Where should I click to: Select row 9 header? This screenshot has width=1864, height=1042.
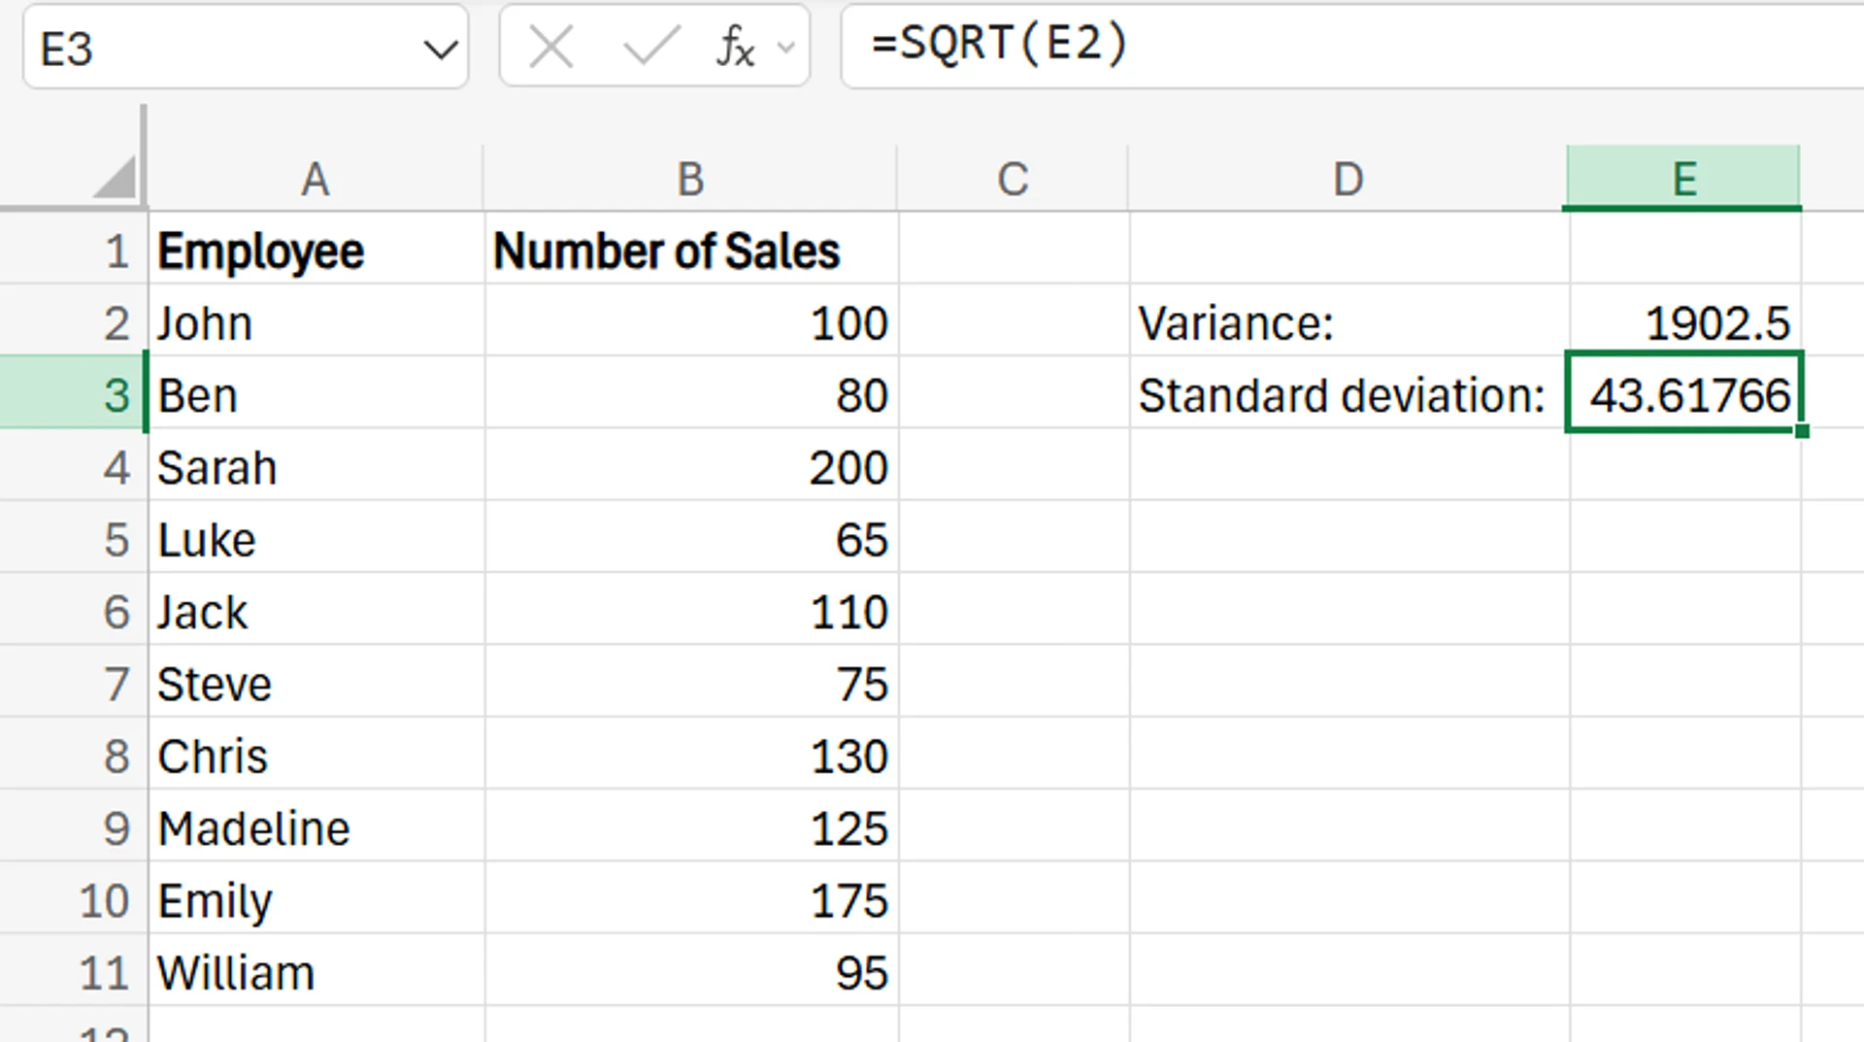[74, 826]
